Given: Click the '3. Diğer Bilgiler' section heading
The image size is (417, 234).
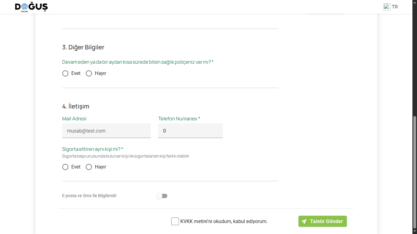Looking at the screenshot, I should 83,47.
